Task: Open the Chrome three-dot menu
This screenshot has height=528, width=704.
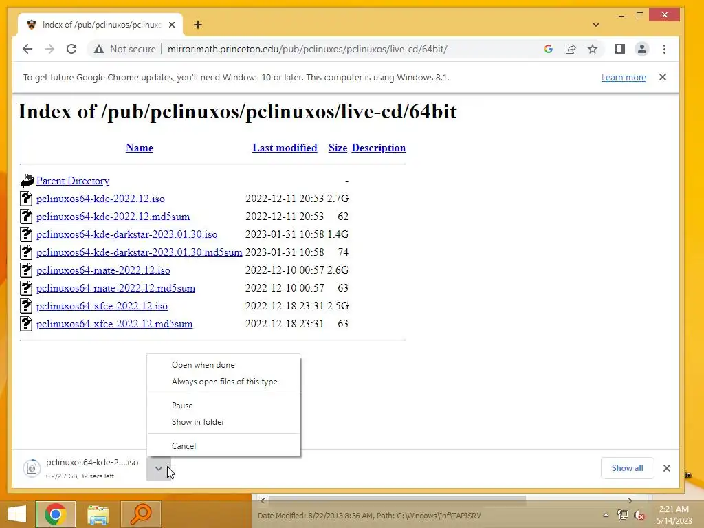Action: [x=665, y=49]
